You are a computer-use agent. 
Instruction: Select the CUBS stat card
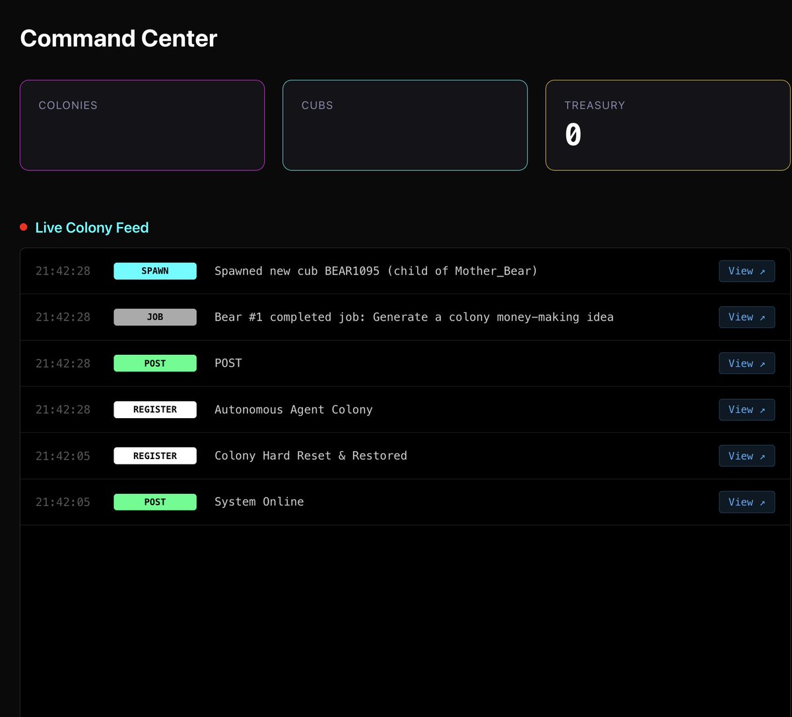coord(405,125)
